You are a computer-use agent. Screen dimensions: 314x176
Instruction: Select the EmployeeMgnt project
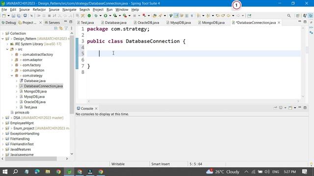click(x=22, y=123)
